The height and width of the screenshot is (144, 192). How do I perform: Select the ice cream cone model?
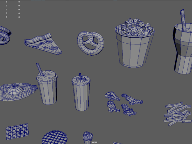click(x=88, y=138)
